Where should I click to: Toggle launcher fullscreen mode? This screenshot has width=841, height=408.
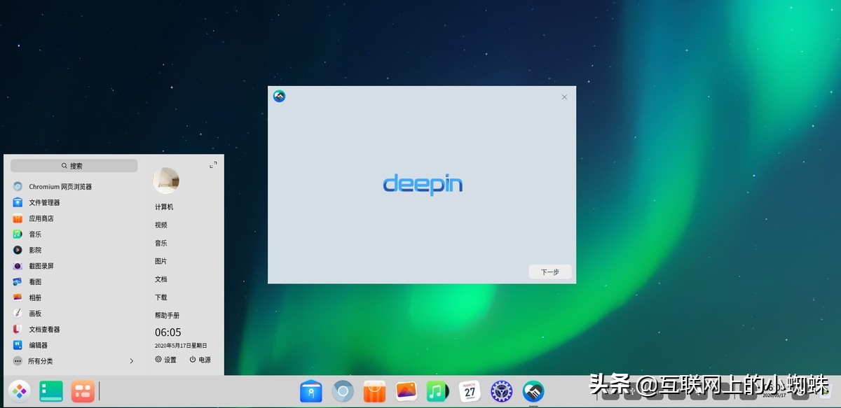(212, 165)
